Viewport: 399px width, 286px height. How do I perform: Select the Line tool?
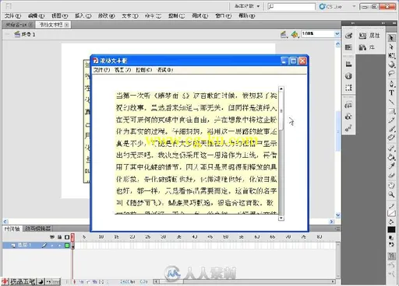(391, 102)
